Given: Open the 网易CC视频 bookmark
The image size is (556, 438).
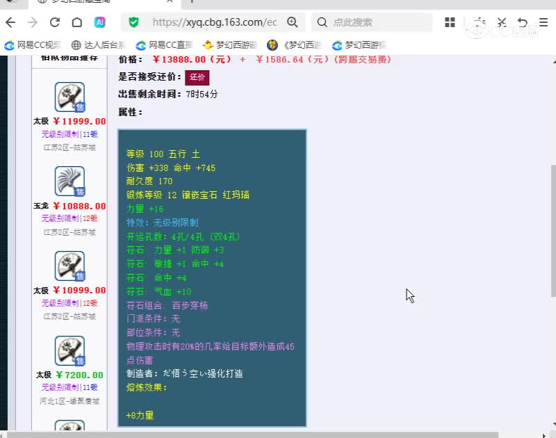Looking at the screenshot, I should [33, 45].
